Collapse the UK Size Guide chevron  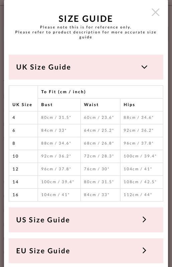click(x=144, y=67)
